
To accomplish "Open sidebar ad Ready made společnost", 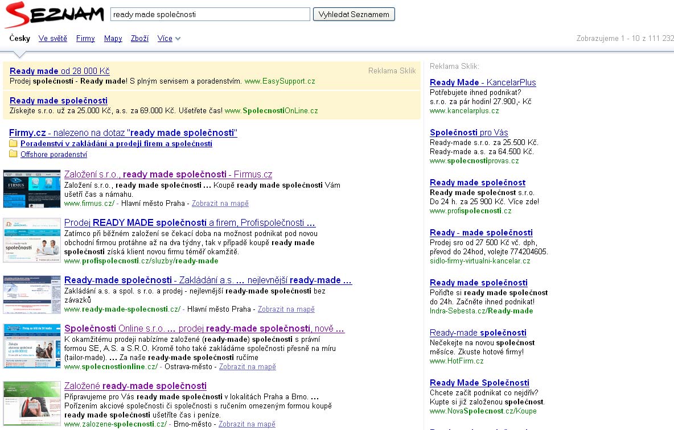I will click(478, 183).
